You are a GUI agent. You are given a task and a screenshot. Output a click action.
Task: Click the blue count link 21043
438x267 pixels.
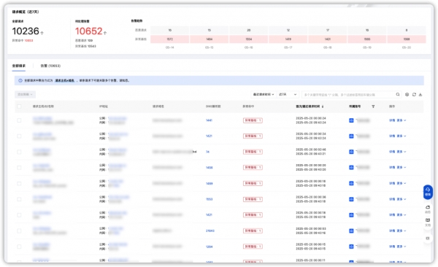pos(210,231)
